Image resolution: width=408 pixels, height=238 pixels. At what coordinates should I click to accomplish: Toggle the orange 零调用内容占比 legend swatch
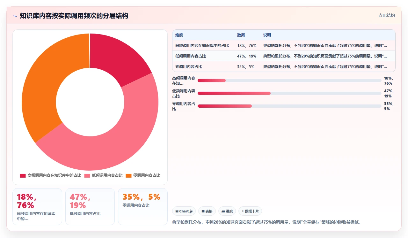(128, 175)
